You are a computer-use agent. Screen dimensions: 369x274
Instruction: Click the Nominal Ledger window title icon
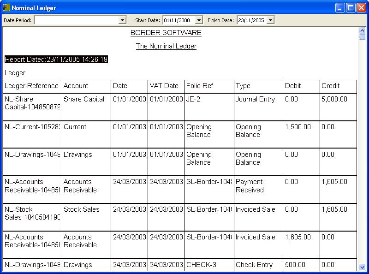[6, 8]
